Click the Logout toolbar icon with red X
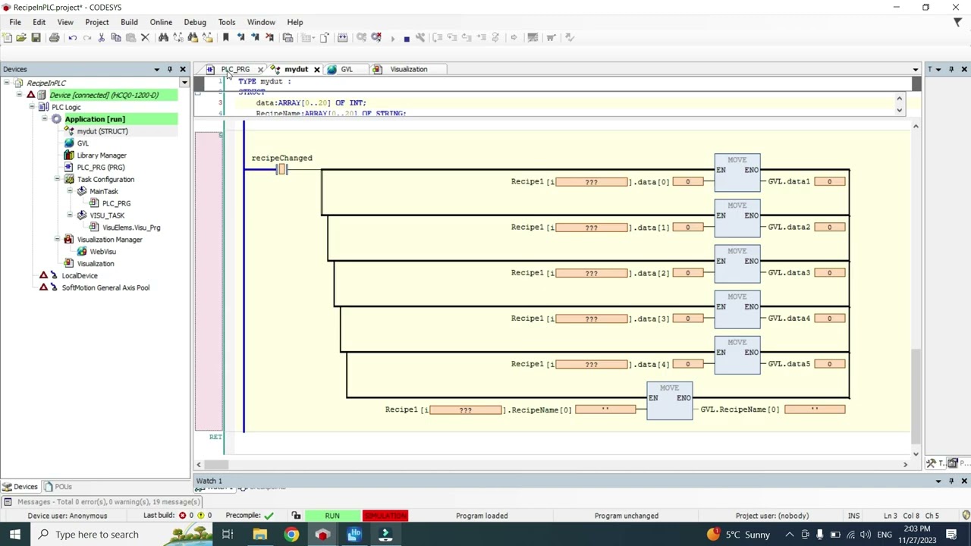The image size is (971, 546). point(376,37)
